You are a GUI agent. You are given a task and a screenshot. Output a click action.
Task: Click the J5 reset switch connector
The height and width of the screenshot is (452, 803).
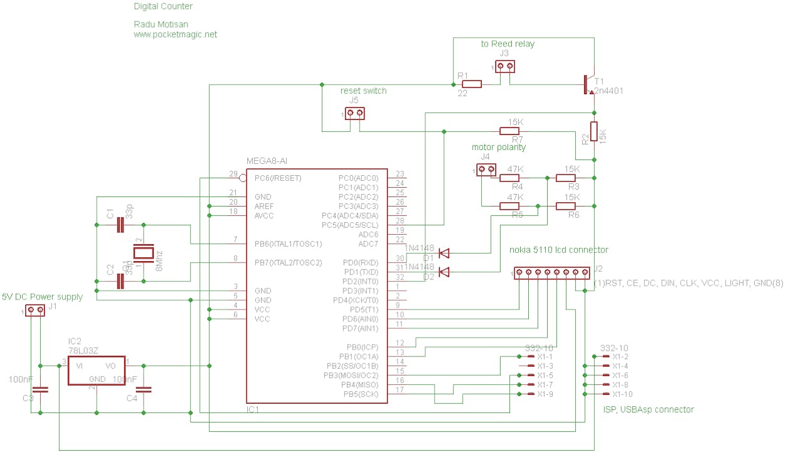pyautogui.click(x=355, y=114)
